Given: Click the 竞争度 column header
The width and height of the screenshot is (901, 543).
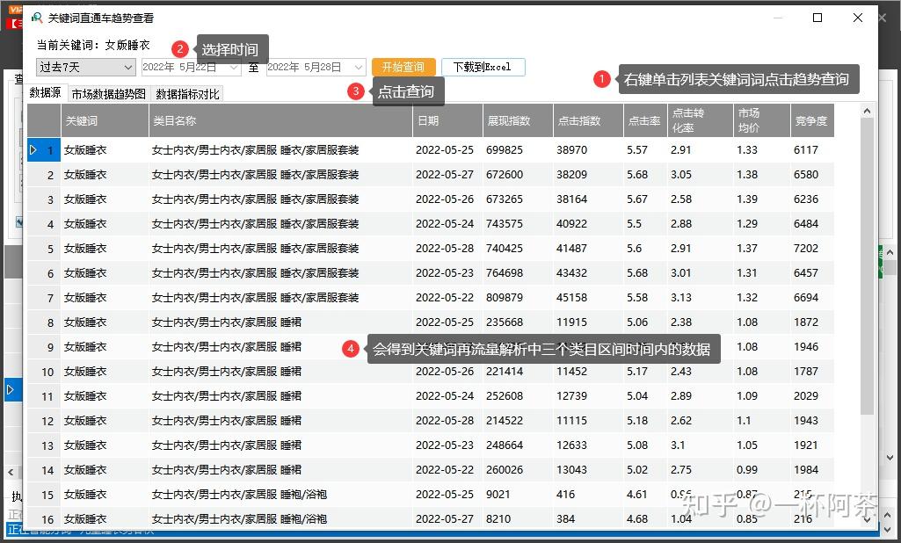Looking at the screenshot, I should click(812, 120).
